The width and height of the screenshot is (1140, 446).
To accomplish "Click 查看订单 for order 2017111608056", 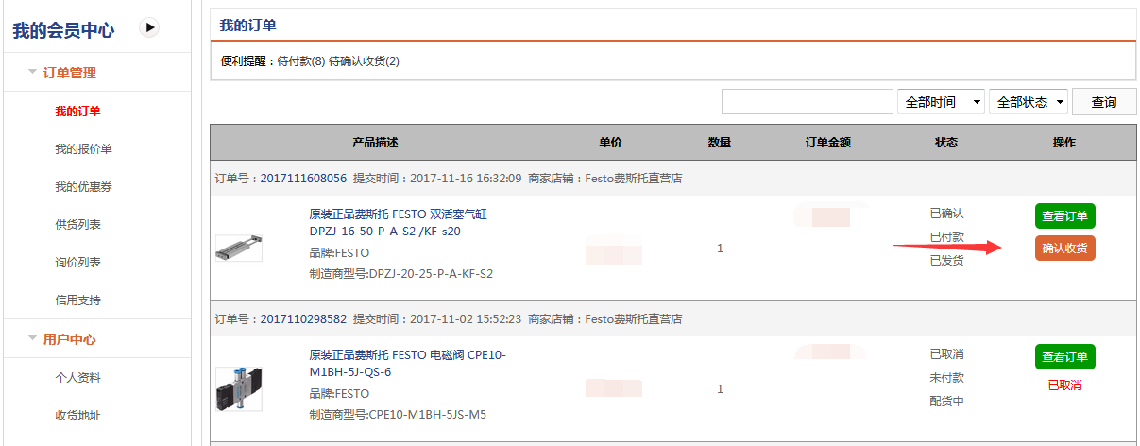I will point(1064,216).
